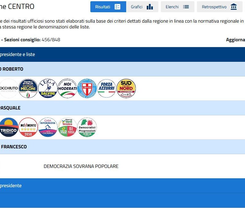Select the Forza Azzurri party logo
245x208 pixels.
107,88
